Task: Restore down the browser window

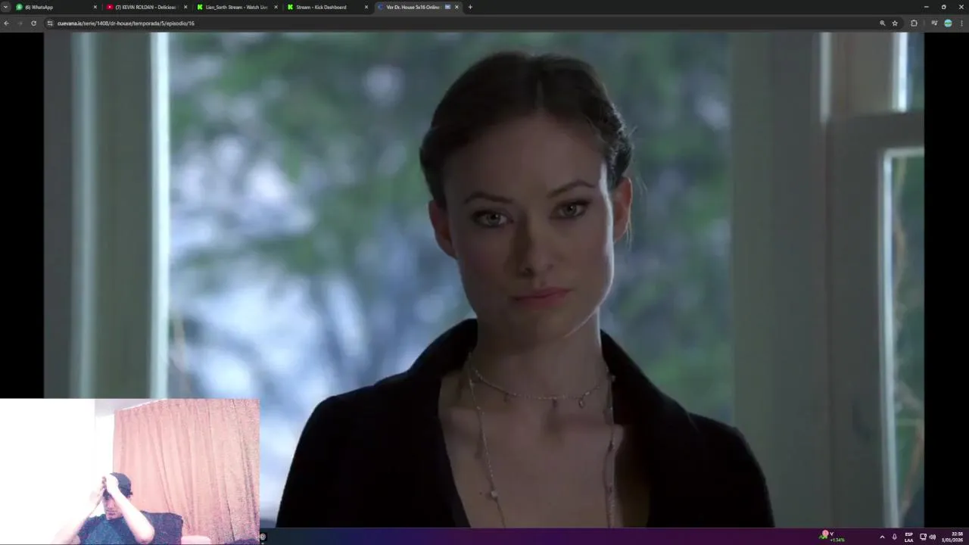Action: [943, 7]
